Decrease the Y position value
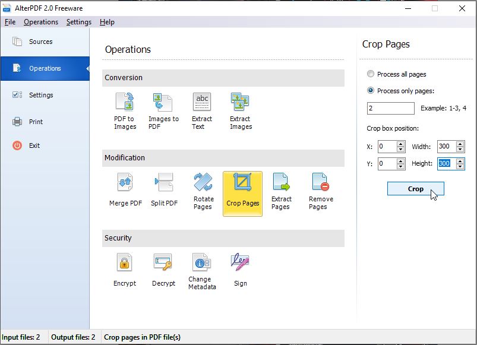The image size is (477, 345). (400, 167)
